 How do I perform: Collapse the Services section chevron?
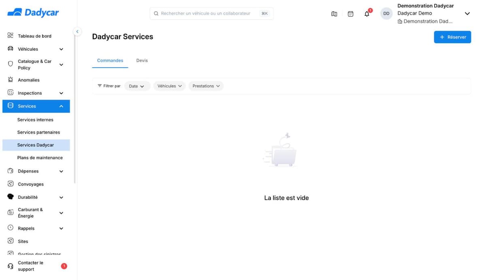coord(61,106)
